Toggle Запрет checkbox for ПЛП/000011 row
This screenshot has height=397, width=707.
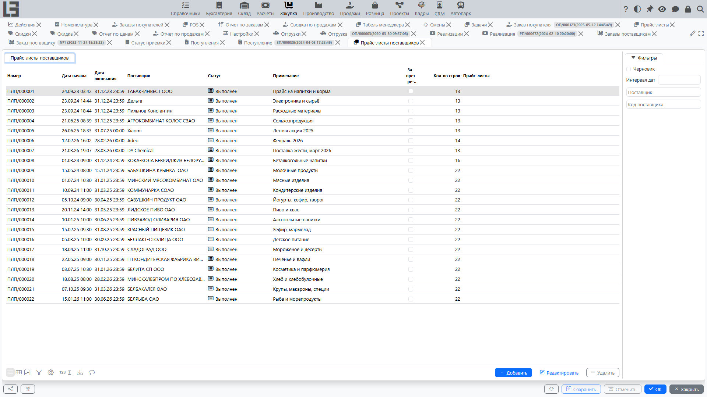coord(411,190)
